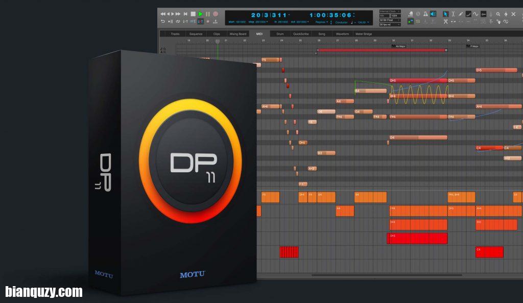Open the 32 Bit Float dropdown
The image size is (523, 303).
click(390, 20)
